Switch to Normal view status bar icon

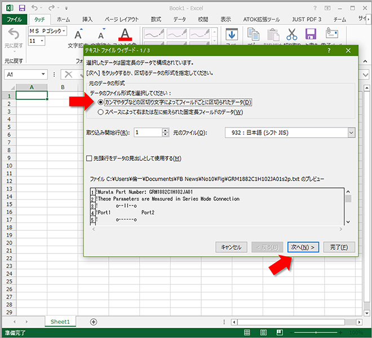point(247,332)
